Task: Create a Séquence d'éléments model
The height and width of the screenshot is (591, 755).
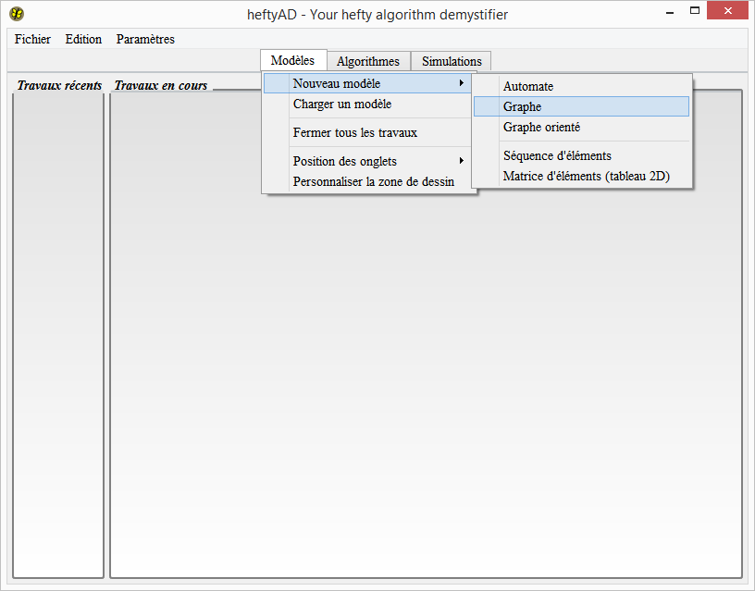Action: pyautogui.click(x=582, y=155)
